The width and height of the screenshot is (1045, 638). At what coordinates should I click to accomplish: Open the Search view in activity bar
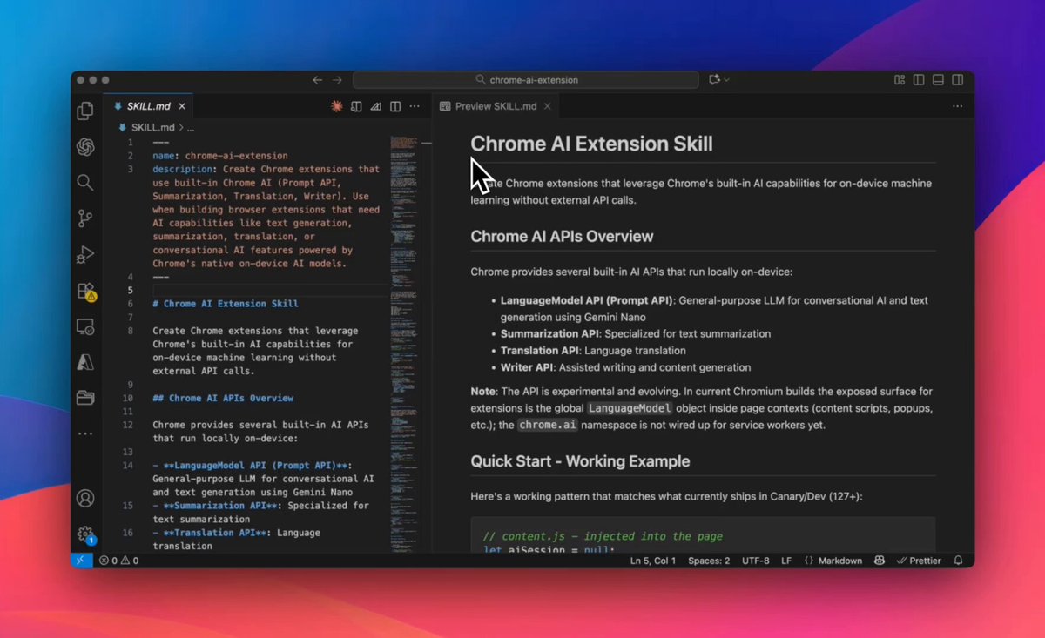pos(85,182)
